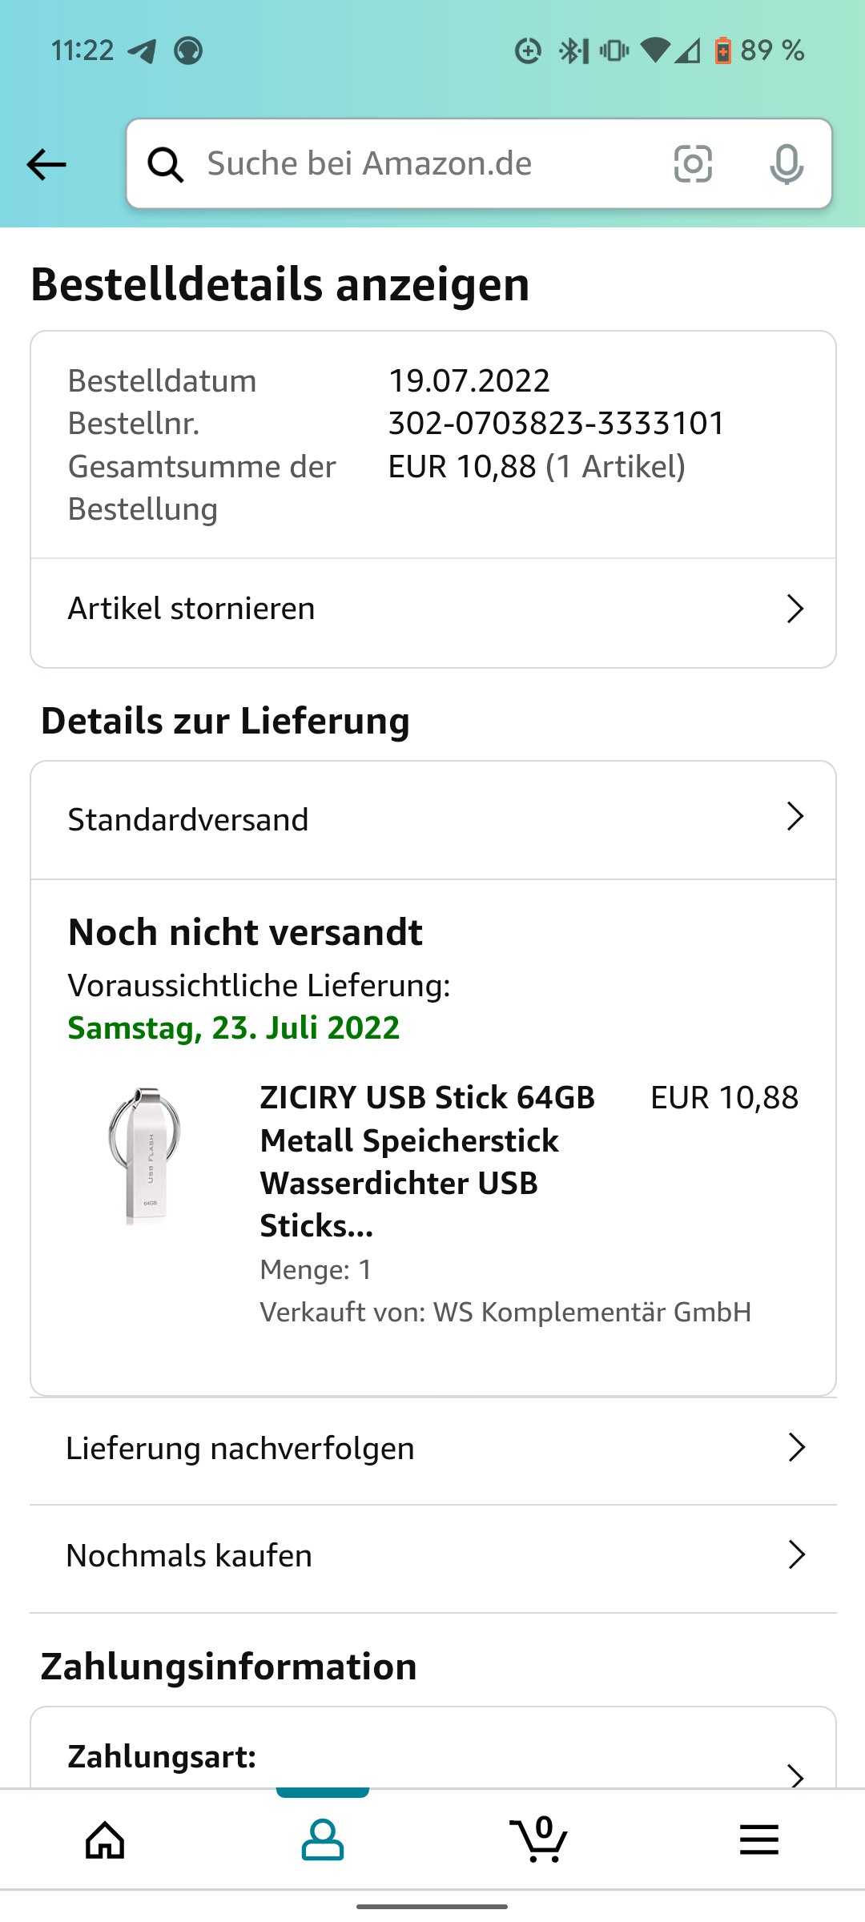Tap the magnifying glass search icon
The image size is (865, 1922).
coord(166,165)
